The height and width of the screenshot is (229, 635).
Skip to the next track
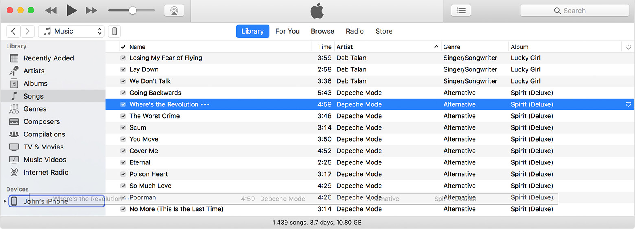[92, 11]
